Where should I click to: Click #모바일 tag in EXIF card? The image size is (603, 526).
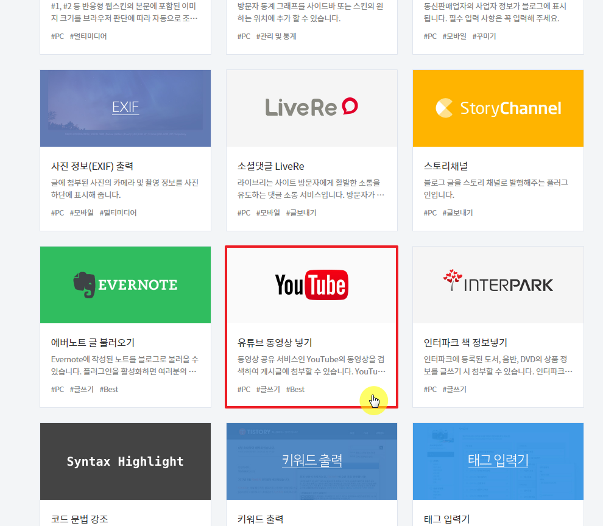pos(82,212)
